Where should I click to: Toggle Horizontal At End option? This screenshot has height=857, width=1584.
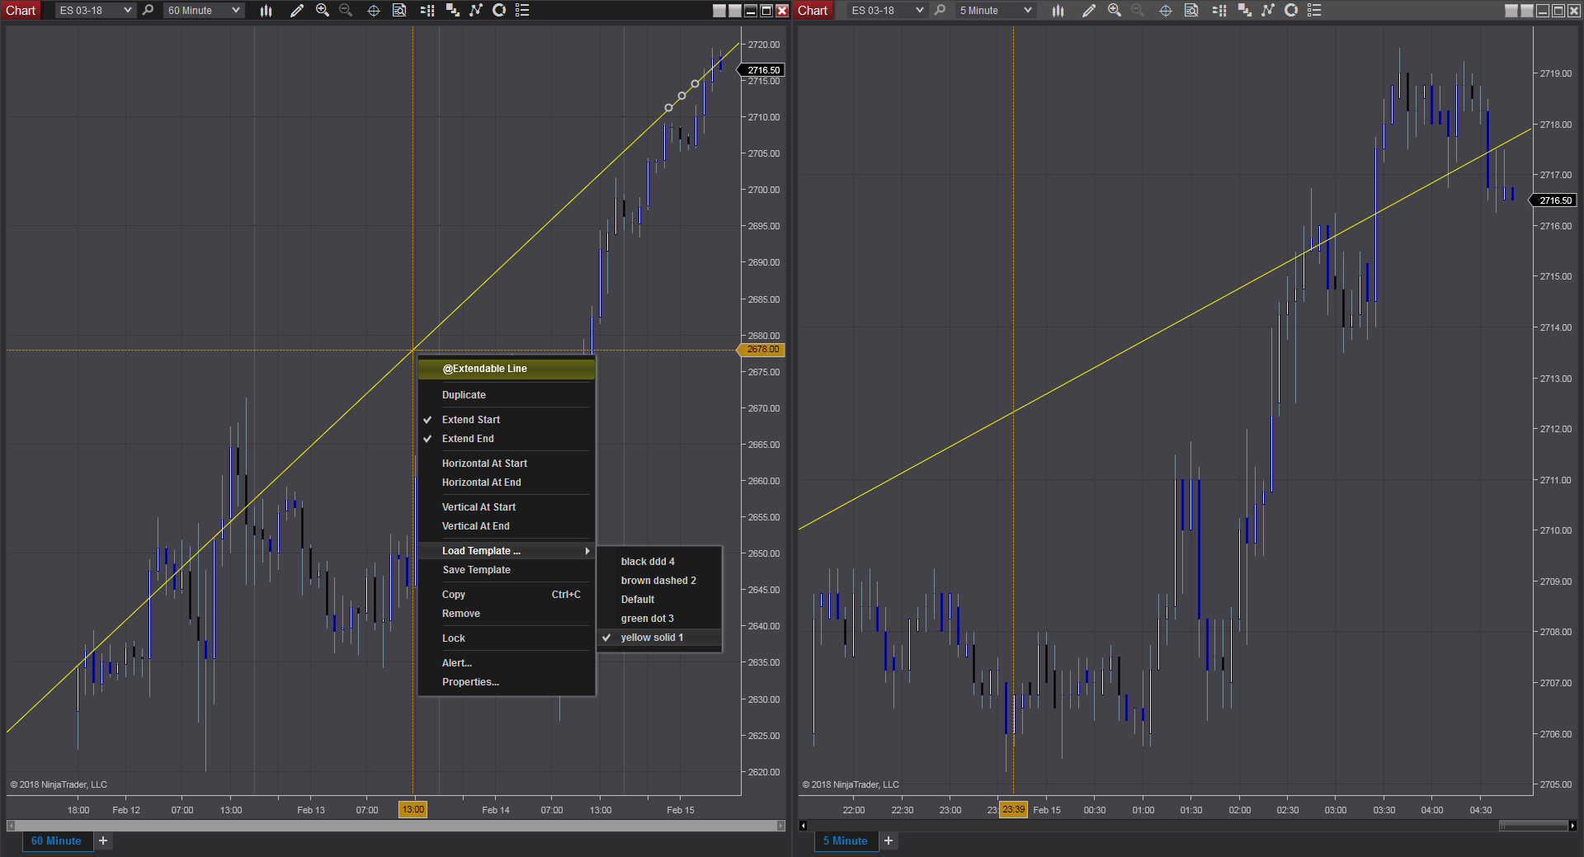(x=507, y=483)
